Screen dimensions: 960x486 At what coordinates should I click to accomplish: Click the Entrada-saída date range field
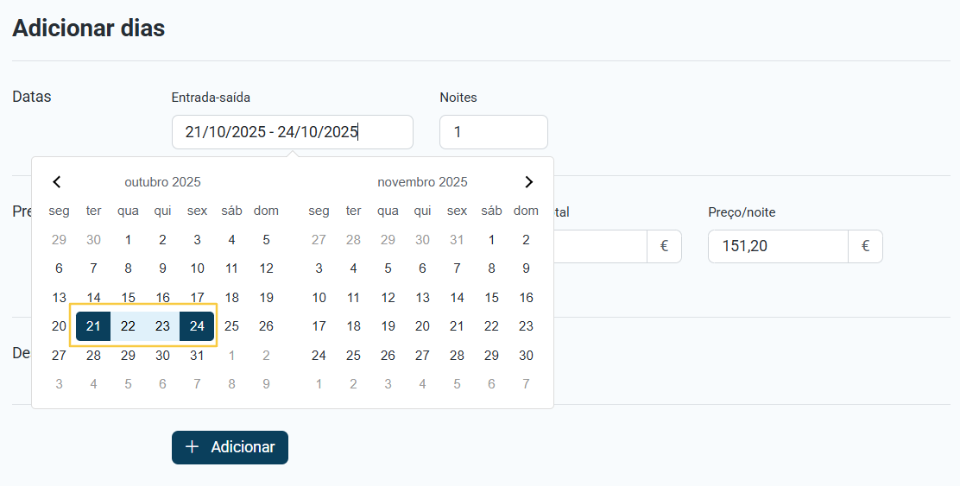pos(292,132)
